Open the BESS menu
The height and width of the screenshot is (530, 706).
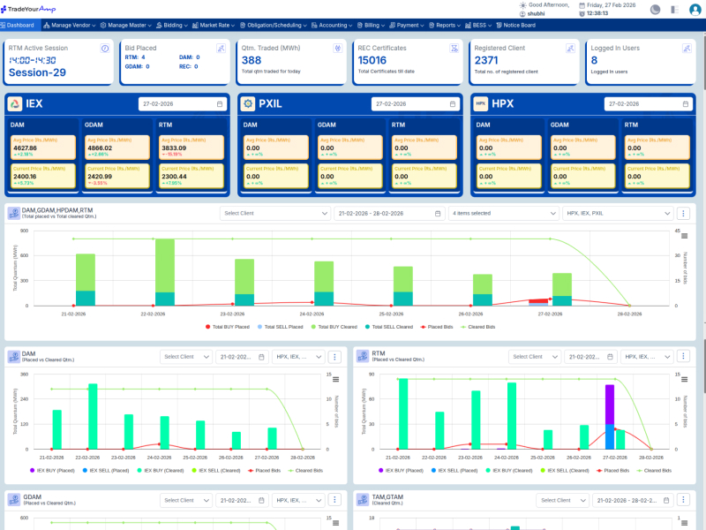(x=478, y=26)
